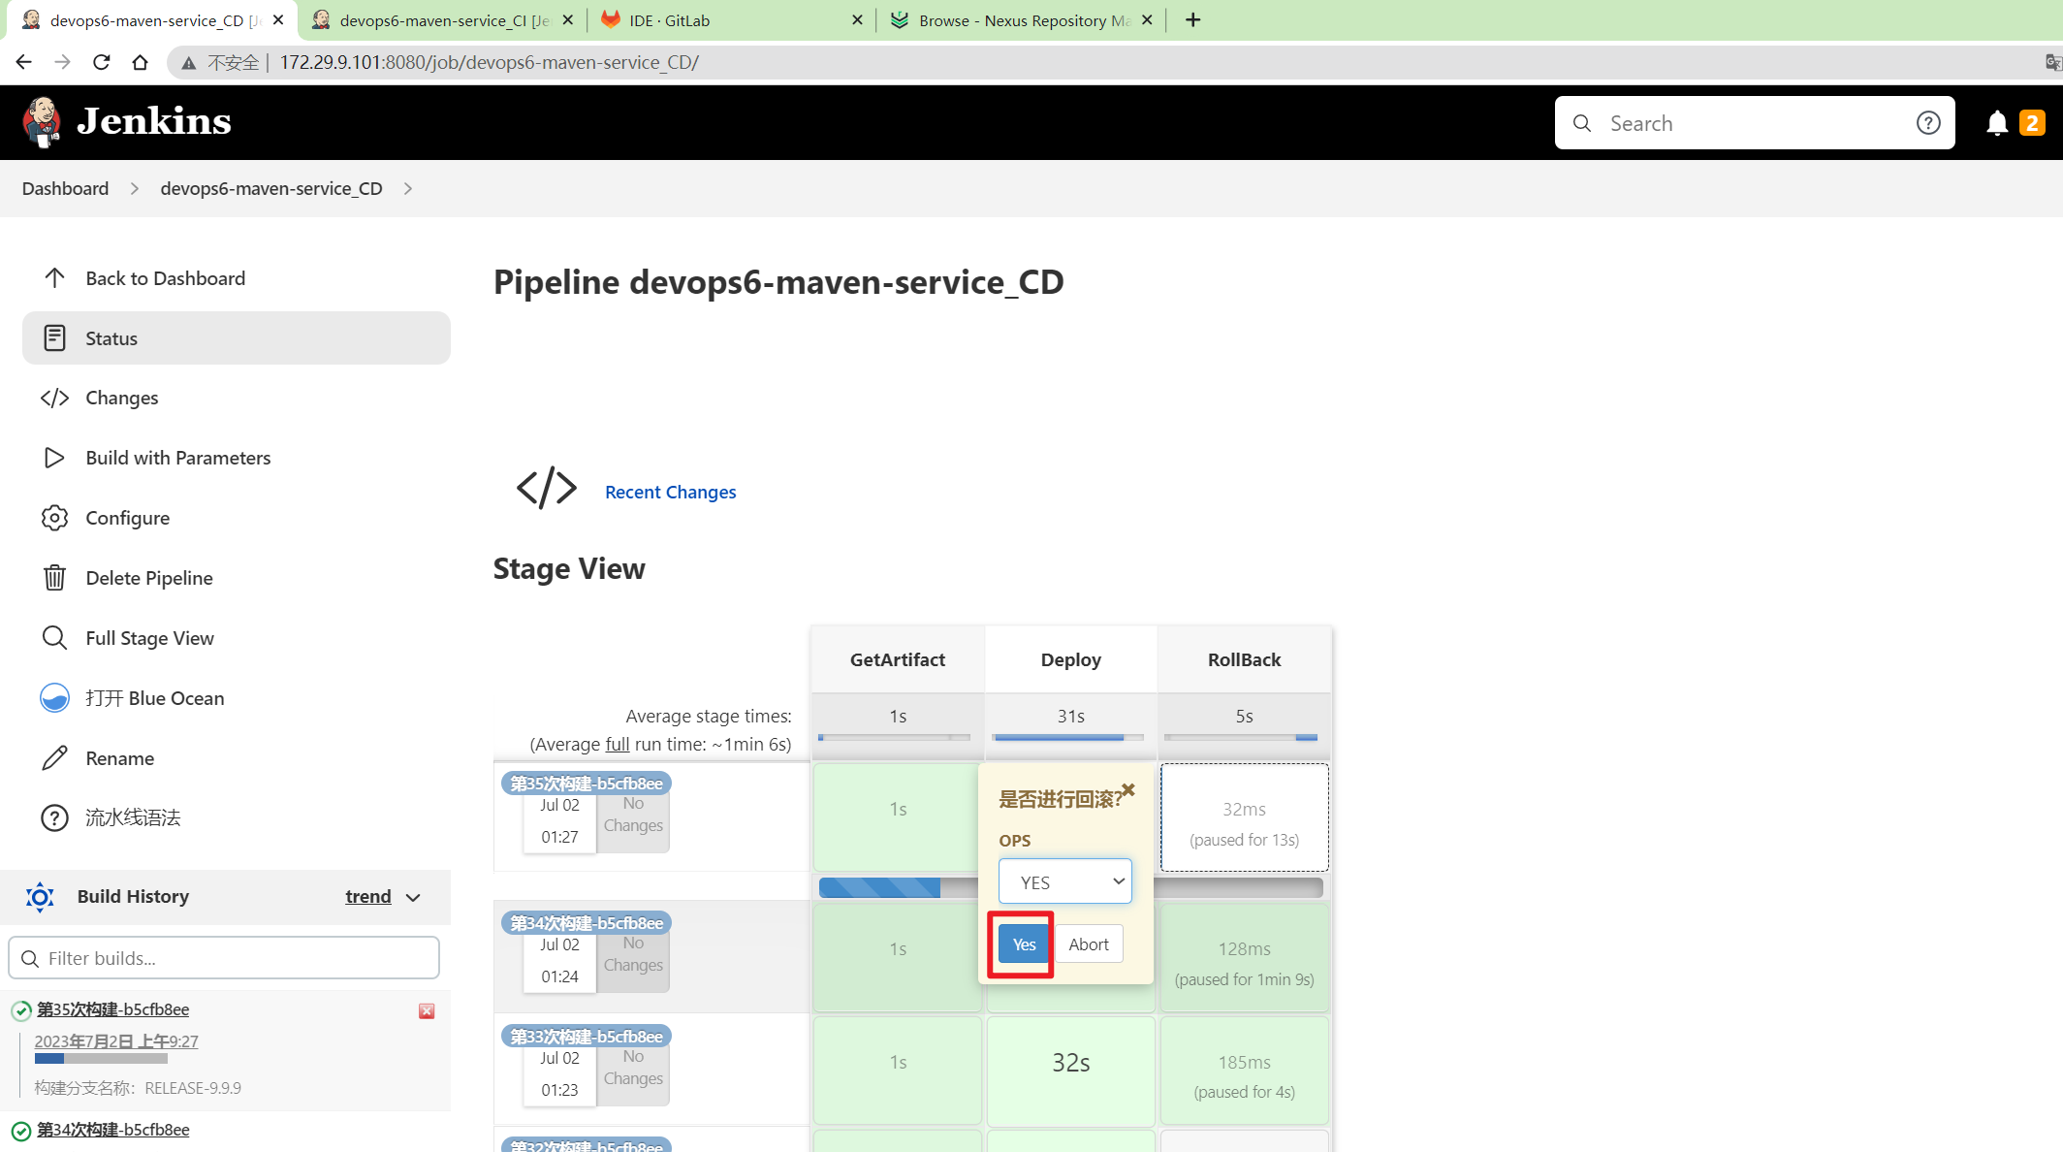Screen dimensions: 2063x1152
Task: Switch to IDE GitLab tab
Action: click(x=731, y=20)
